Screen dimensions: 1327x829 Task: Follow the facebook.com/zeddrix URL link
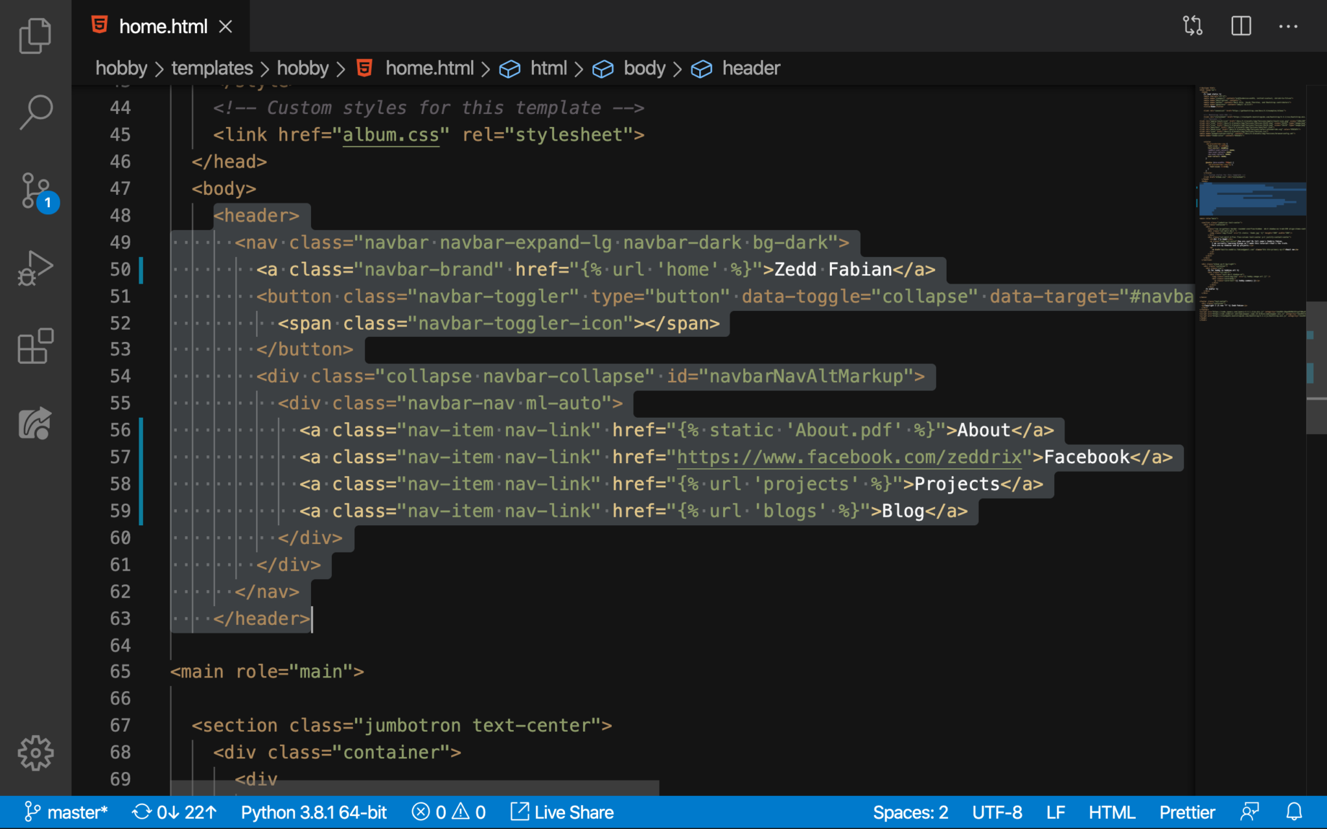click(x=849, y=457)
